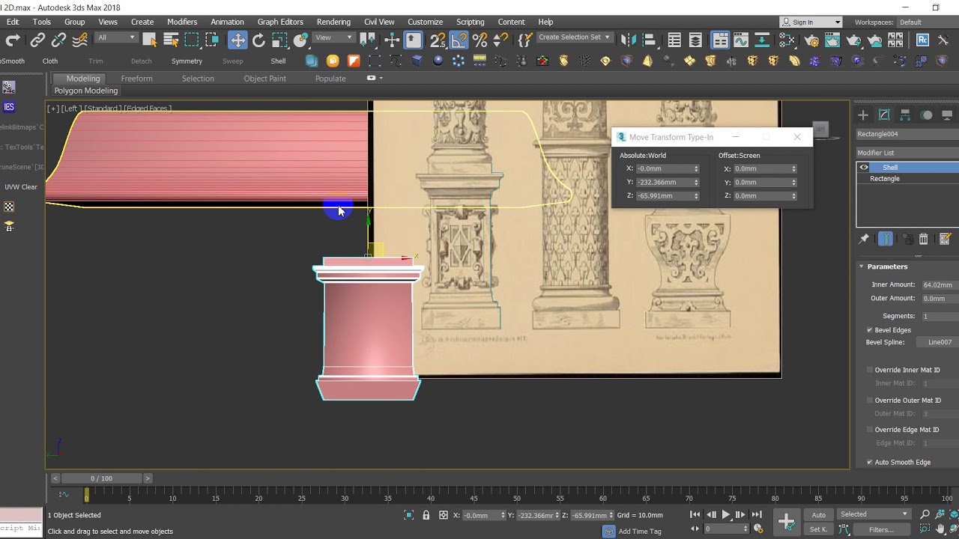Open the Rendering menu

click(333, 22)
